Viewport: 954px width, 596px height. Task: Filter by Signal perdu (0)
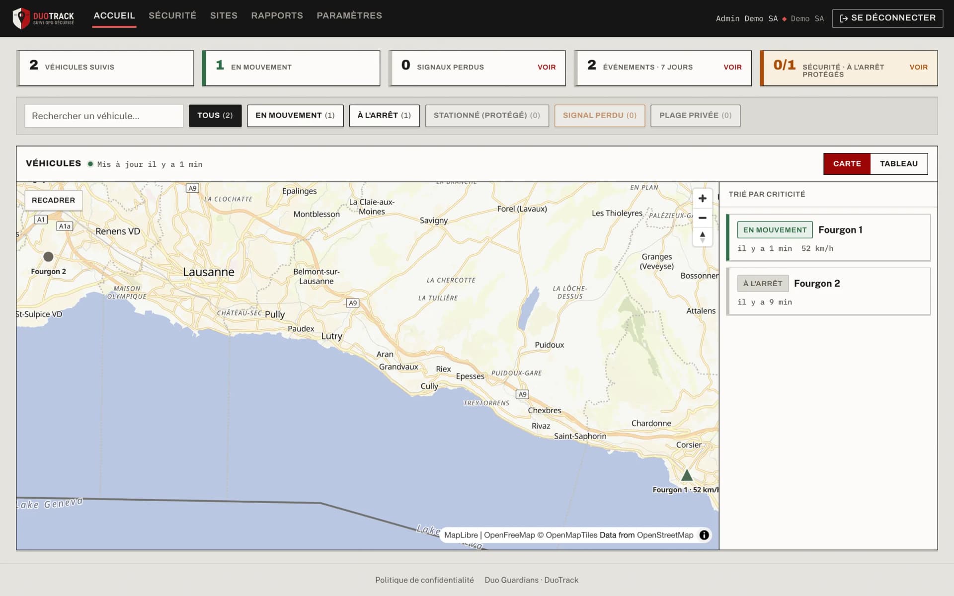pyautogui.click(x=600, y=116)
